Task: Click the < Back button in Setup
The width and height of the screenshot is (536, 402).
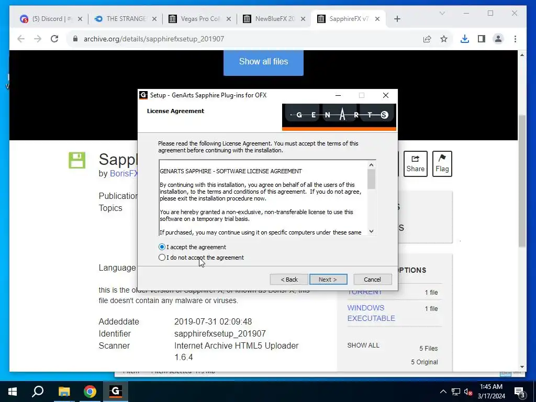Action: point(289,280)
